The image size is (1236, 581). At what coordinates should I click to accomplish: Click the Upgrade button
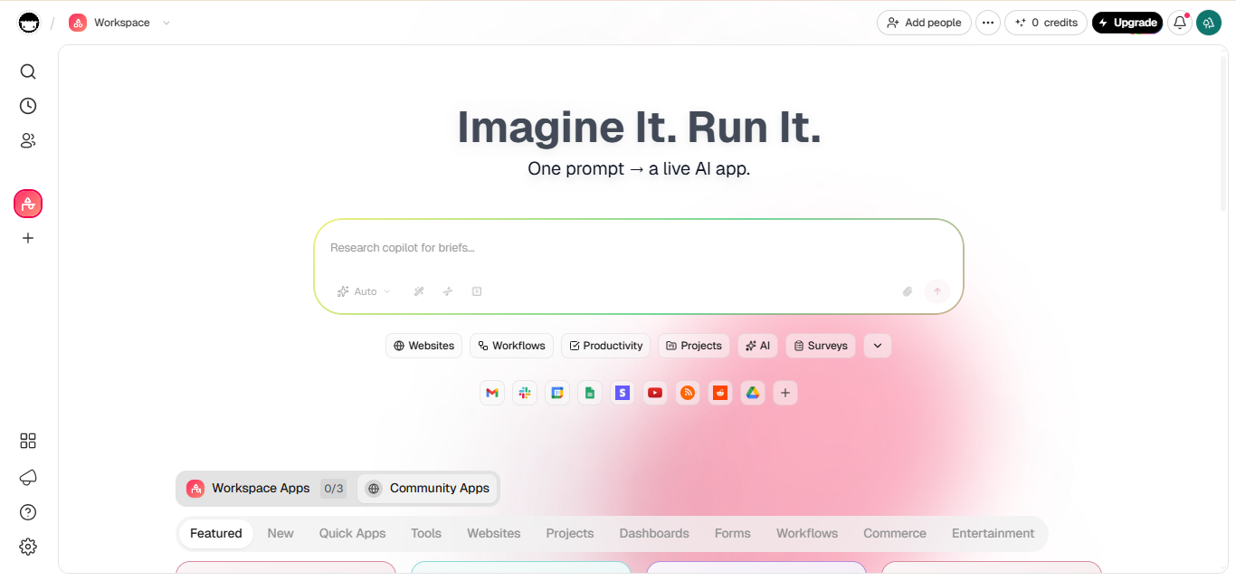pos(1127,23)
